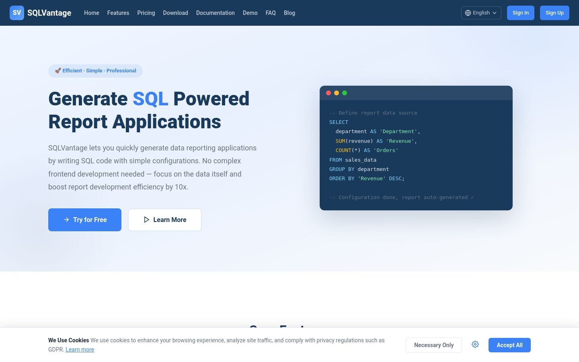Navigate to Download
The width and height of the screenshot is (579, 362).
(x=175, y=13)
